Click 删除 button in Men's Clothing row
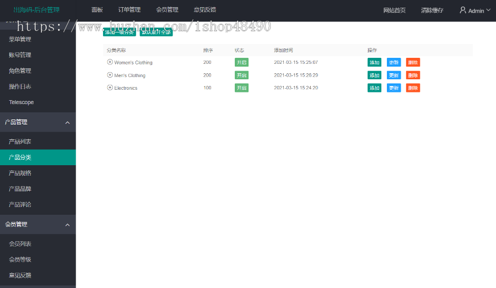Viewport: 496px width, 288px height. (x=413, y=75)
